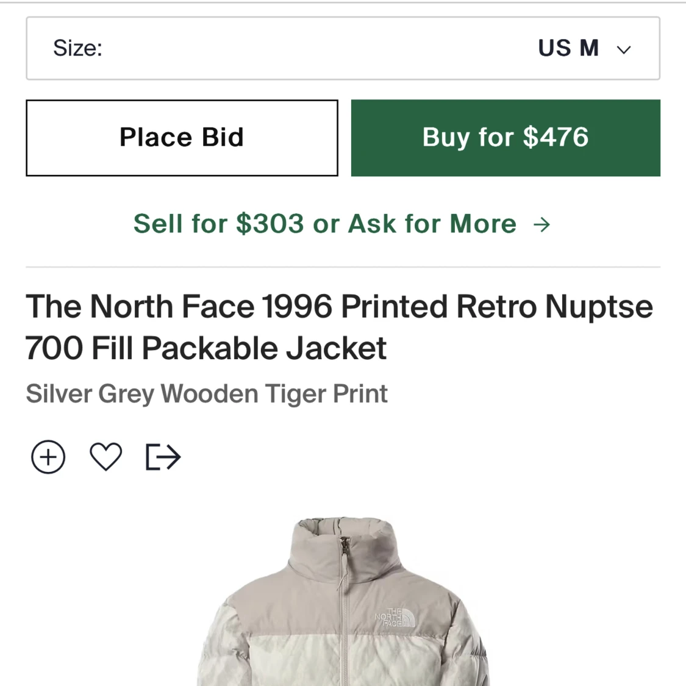The image size is (686, 686).
Task: Click the product title heading
Action: click(339, 326)
